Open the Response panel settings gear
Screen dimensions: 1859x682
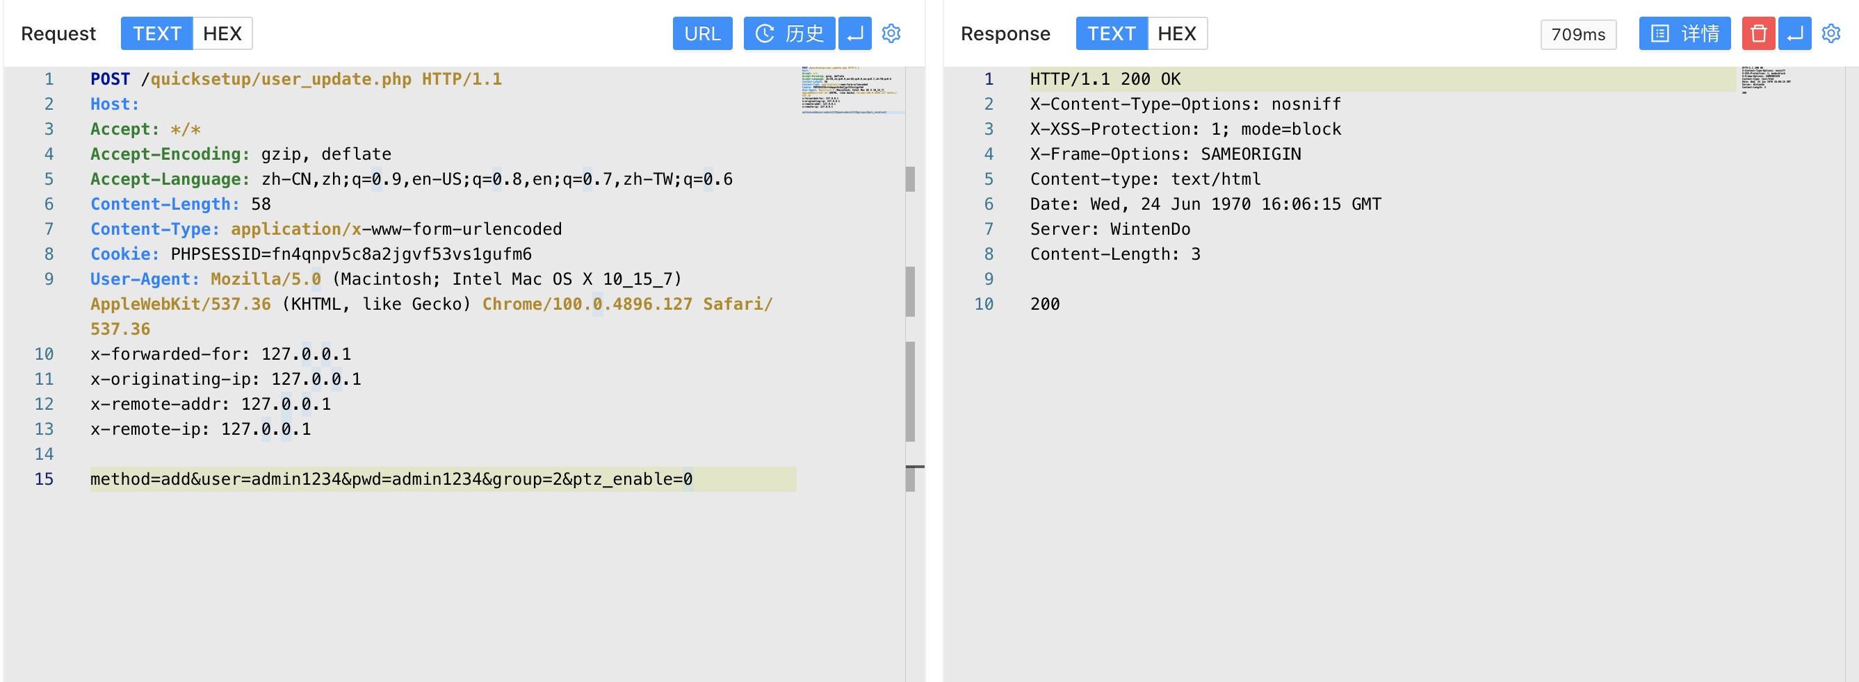[x=1831, y=33]
